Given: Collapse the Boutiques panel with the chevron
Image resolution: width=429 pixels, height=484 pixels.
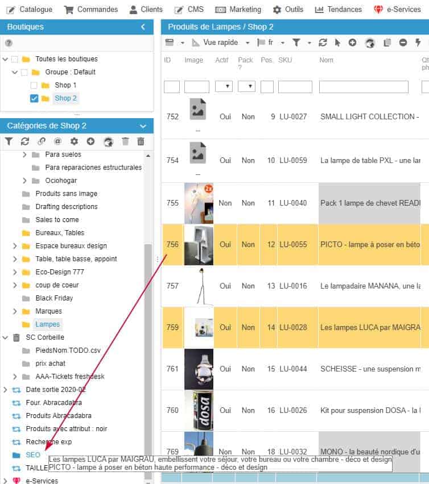Looking at the screenshot, I should pos(143,27).
